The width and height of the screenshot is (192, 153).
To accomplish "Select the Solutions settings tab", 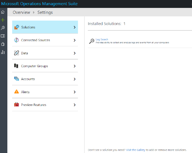I will click(45, 27).
